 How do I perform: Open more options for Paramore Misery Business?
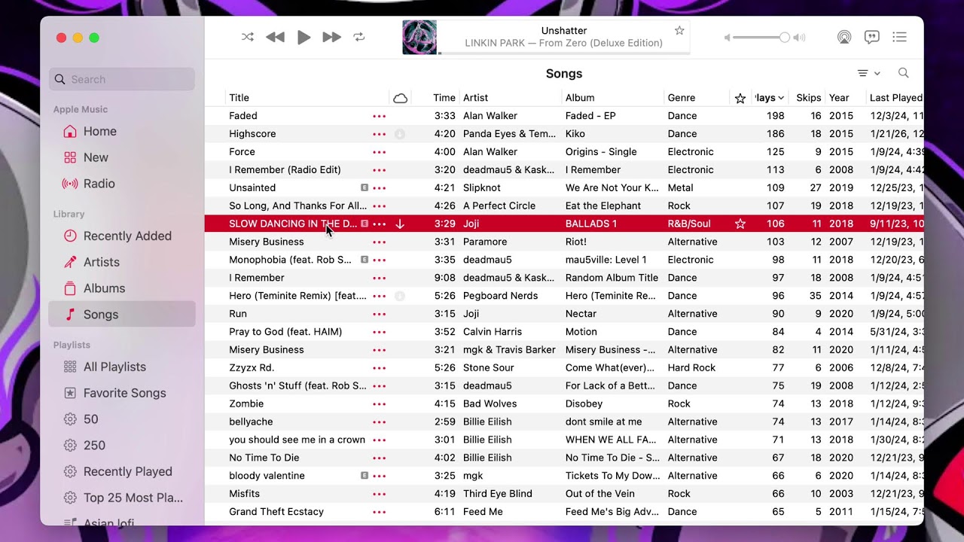pyautogui.click(x=379, y=242)
